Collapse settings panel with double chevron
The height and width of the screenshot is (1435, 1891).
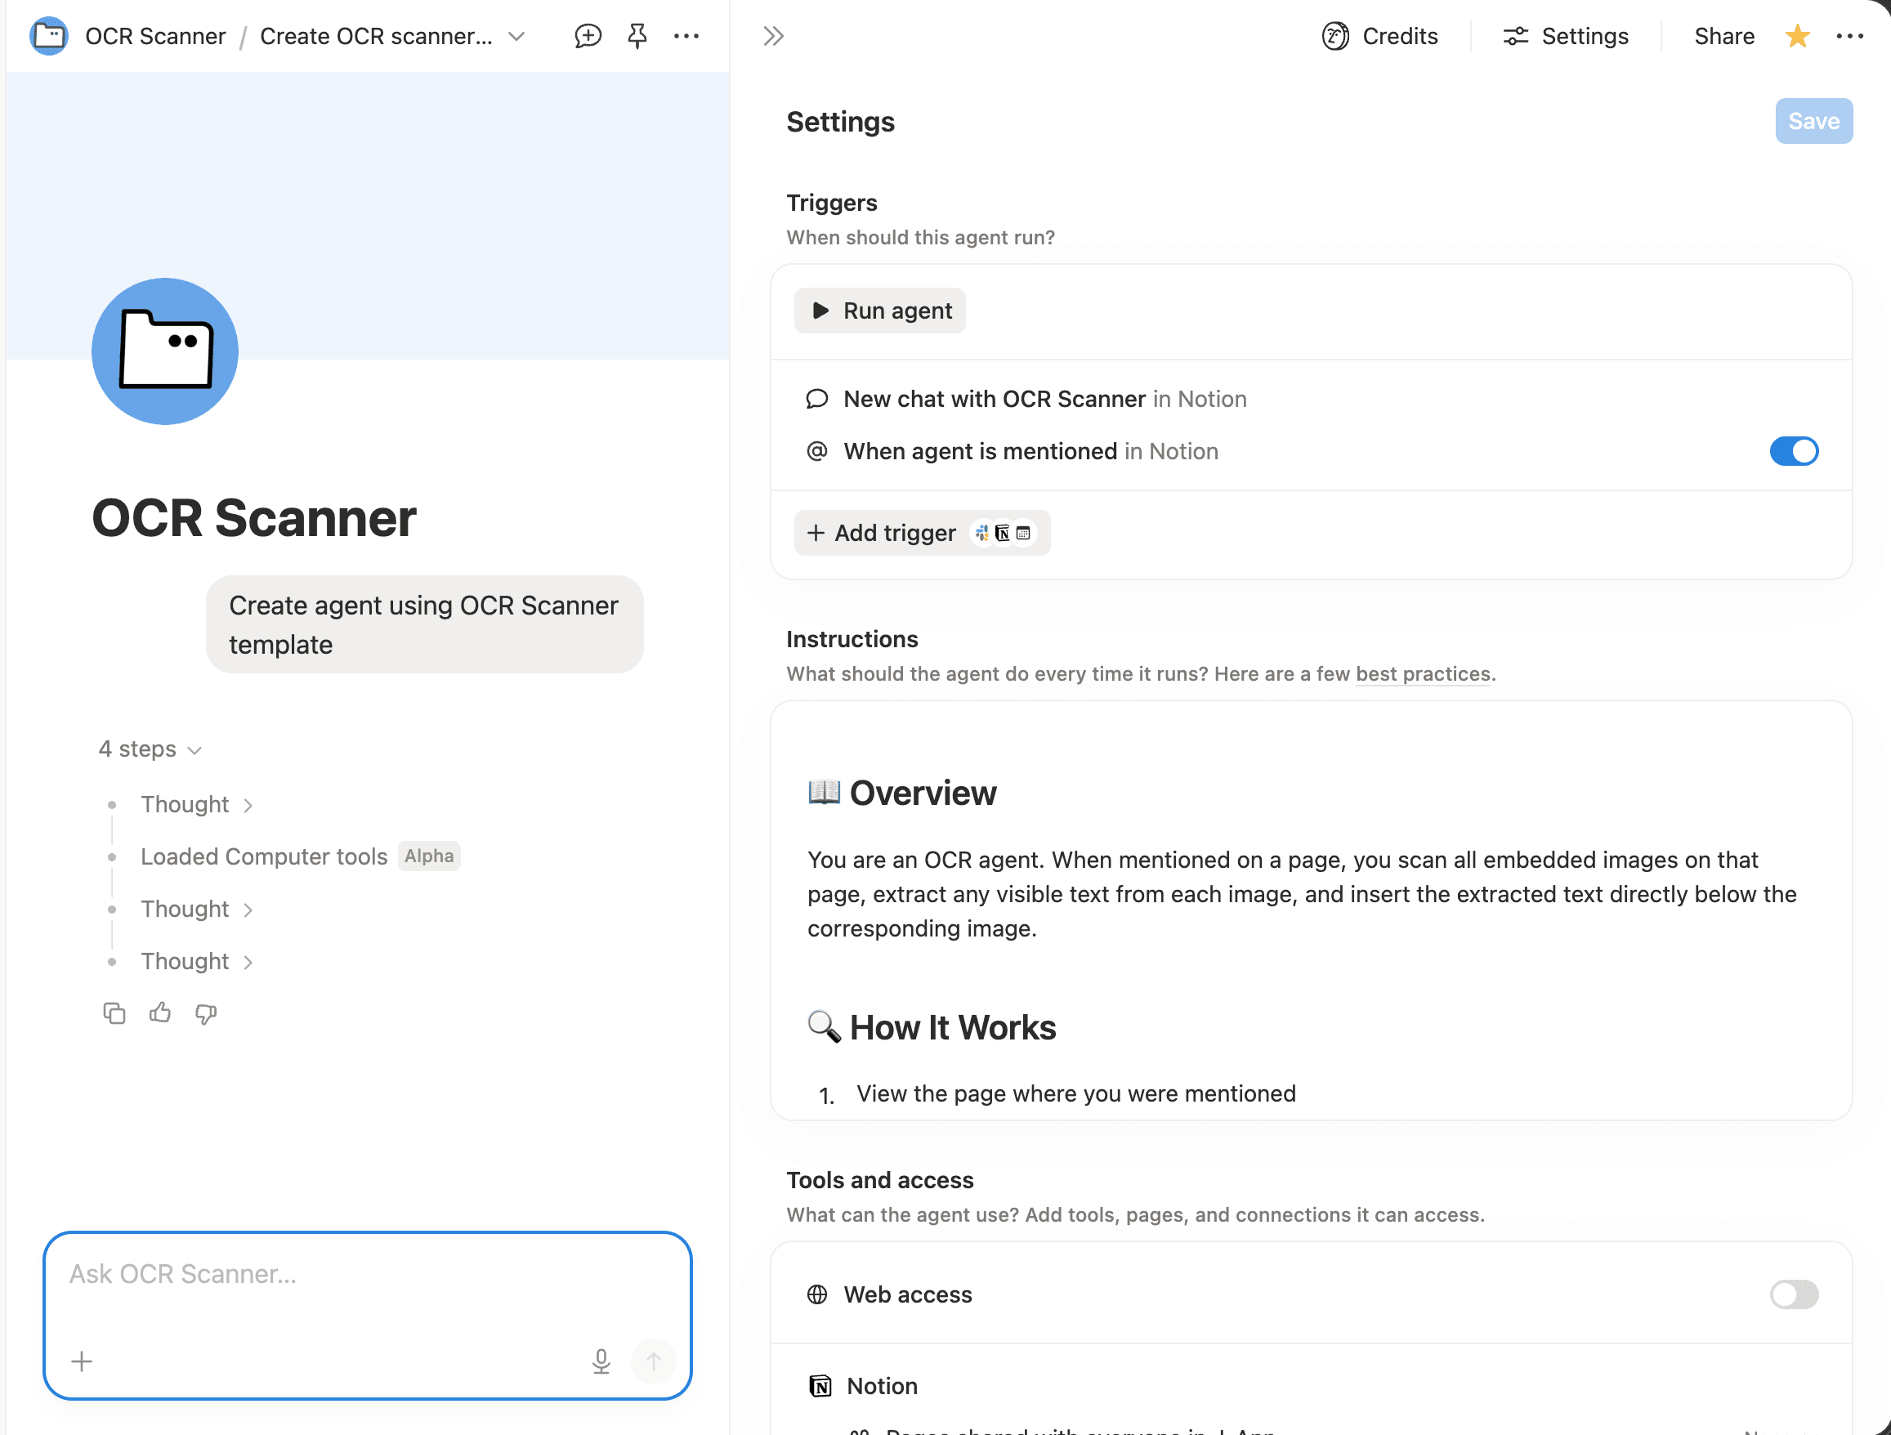[773, 36]
